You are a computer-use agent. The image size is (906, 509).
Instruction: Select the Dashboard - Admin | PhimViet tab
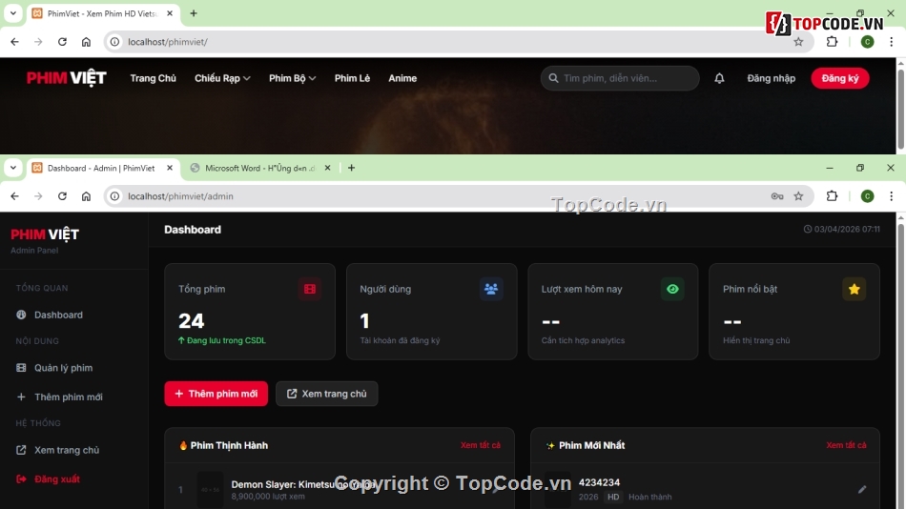pos(101,168)
